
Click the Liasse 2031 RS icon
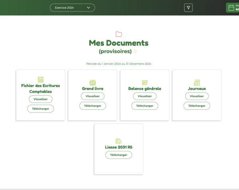119,141
